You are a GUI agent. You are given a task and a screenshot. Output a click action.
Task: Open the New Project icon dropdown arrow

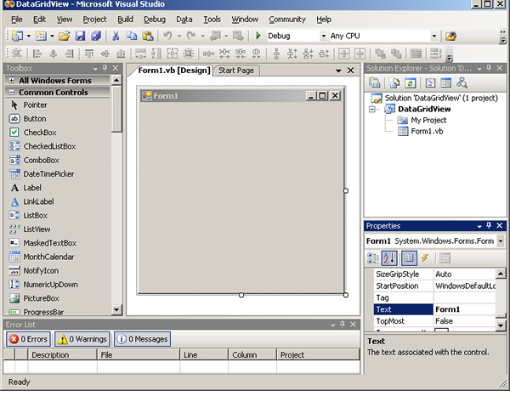pyautogui.click(x=29, y=36)
